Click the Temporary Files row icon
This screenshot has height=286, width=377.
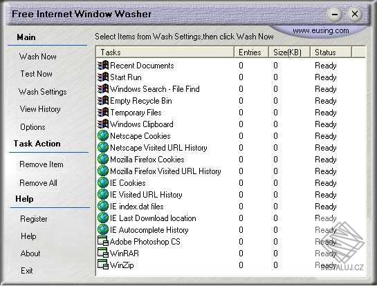pyautogui.click(x=103, y=113)
